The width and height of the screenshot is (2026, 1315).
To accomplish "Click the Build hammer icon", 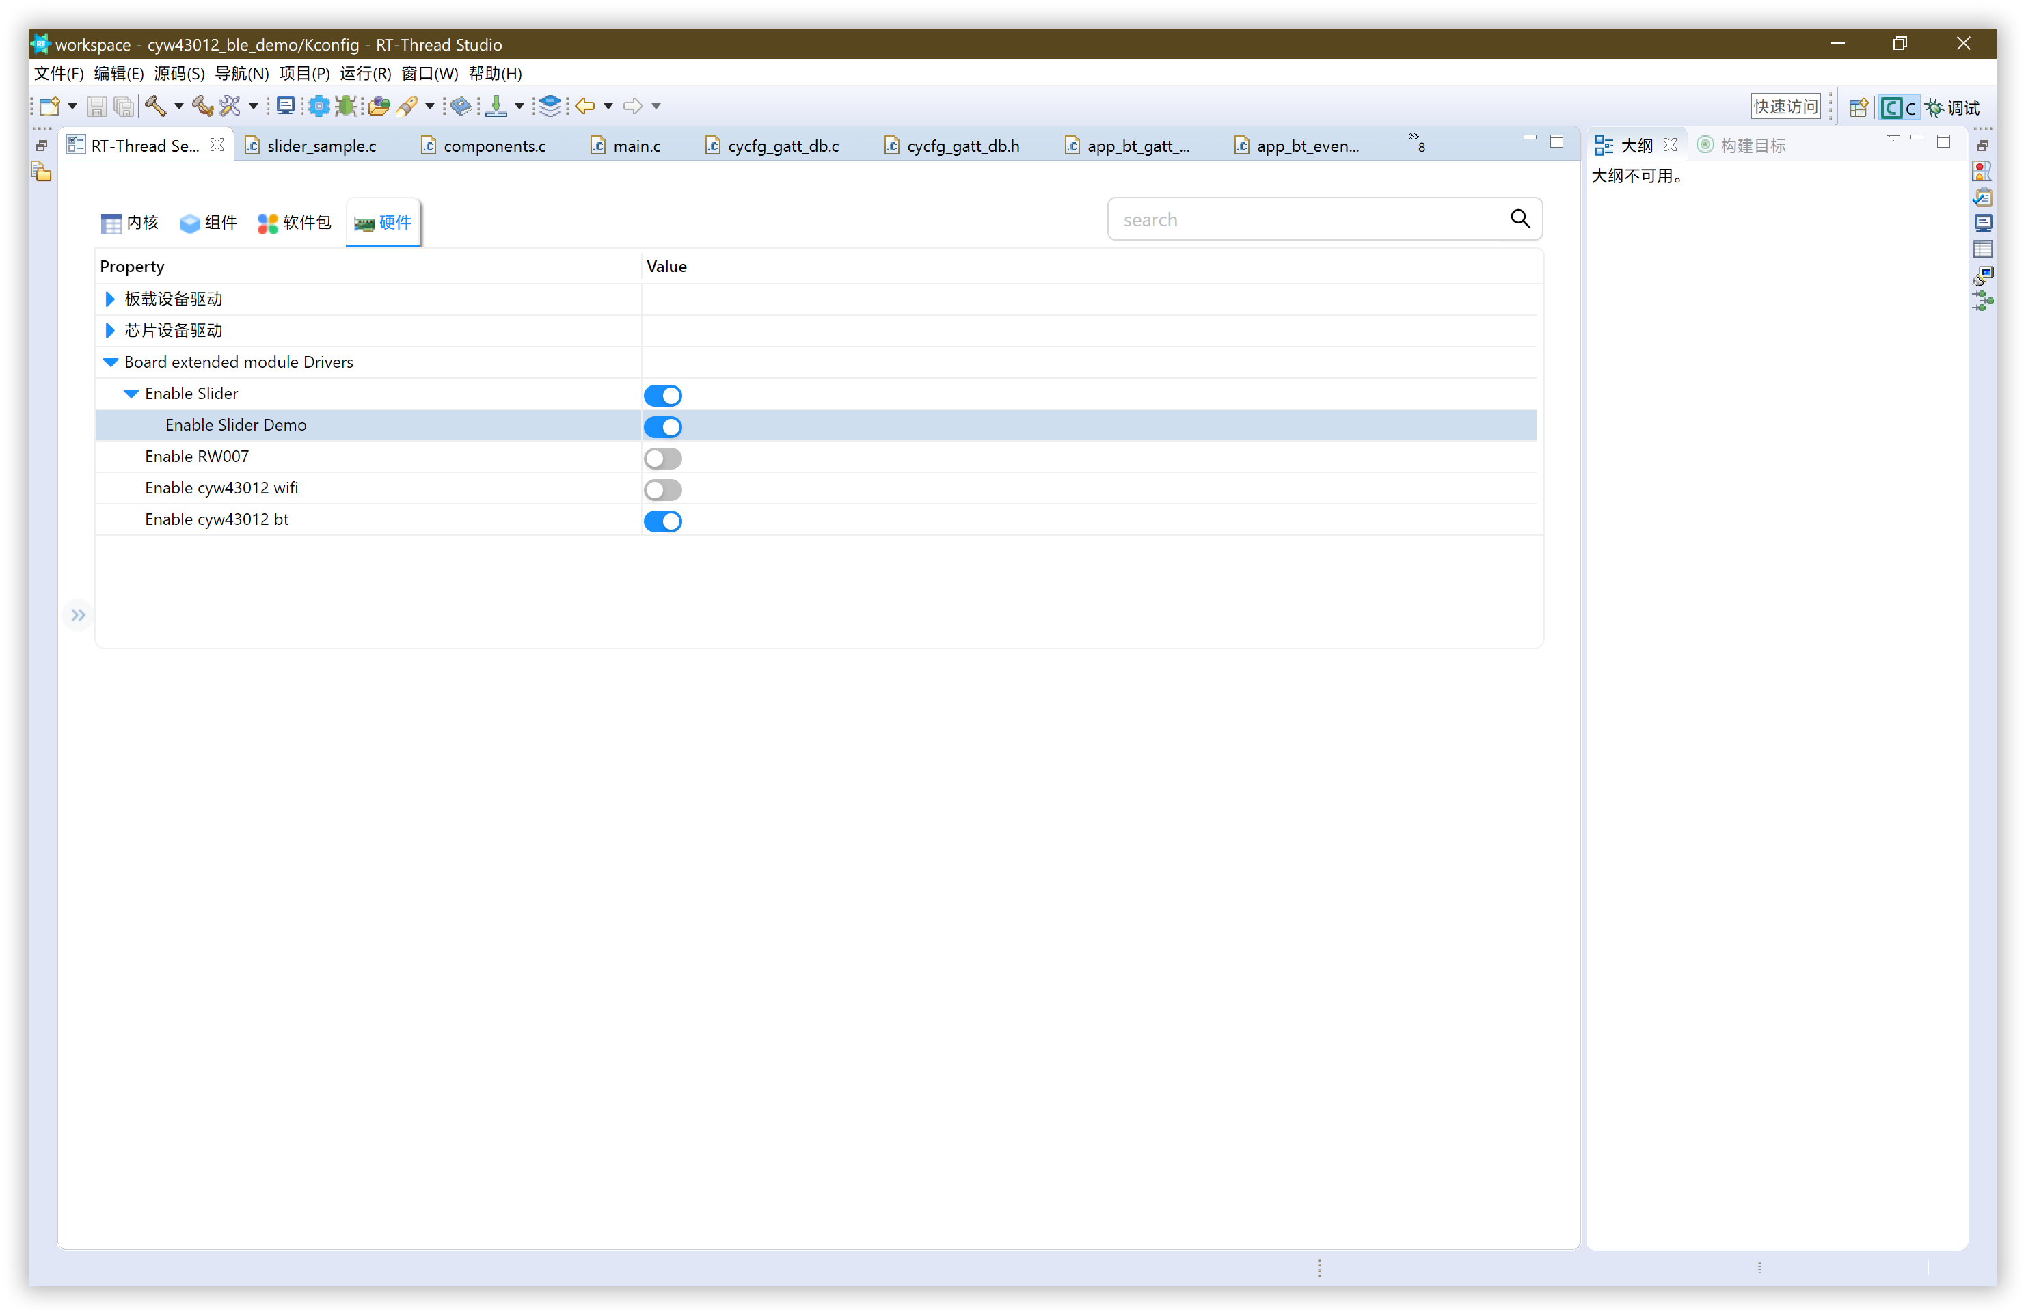I will coord(156,107).
